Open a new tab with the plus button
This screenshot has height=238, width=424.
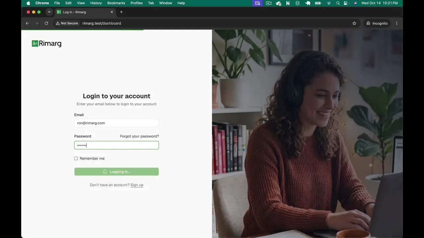(x=121, y=12)
